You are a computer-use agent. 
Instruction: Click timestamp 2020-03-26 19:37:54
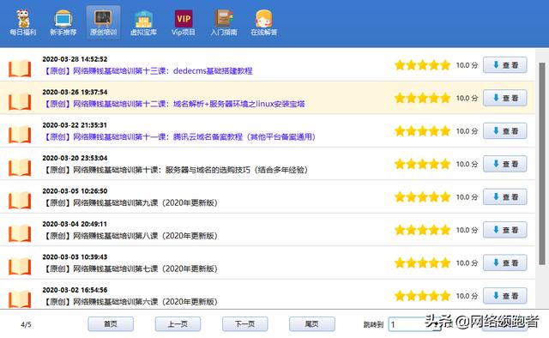[x=75, y=92]
